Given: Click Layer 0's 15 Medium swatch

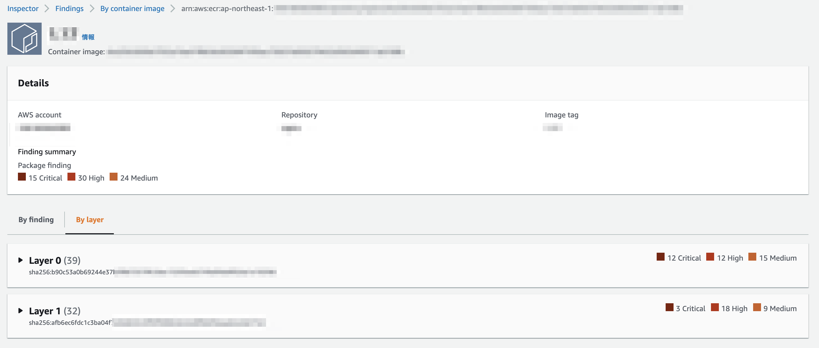Looking at the screenshot, I should [x=752, y=257].
